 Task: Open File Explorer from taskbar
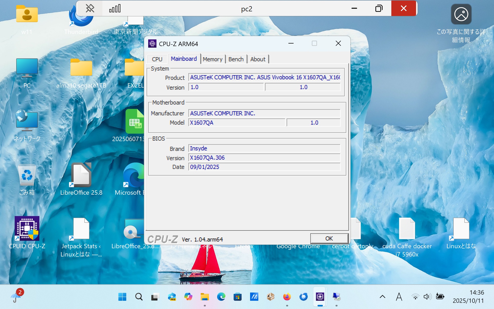(205, 297)
